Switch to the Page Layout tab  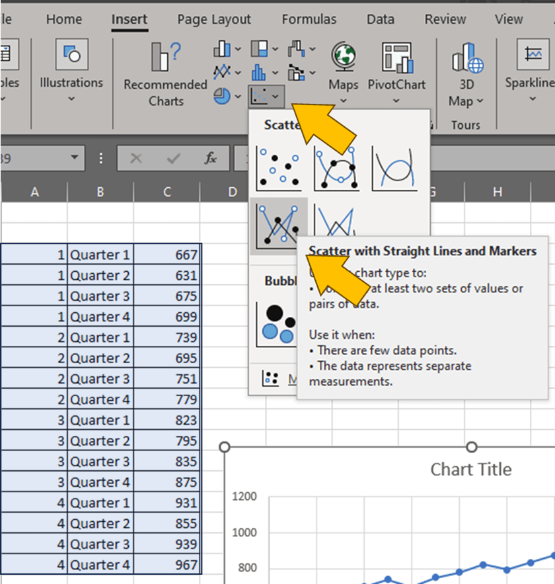pos(214,20)
